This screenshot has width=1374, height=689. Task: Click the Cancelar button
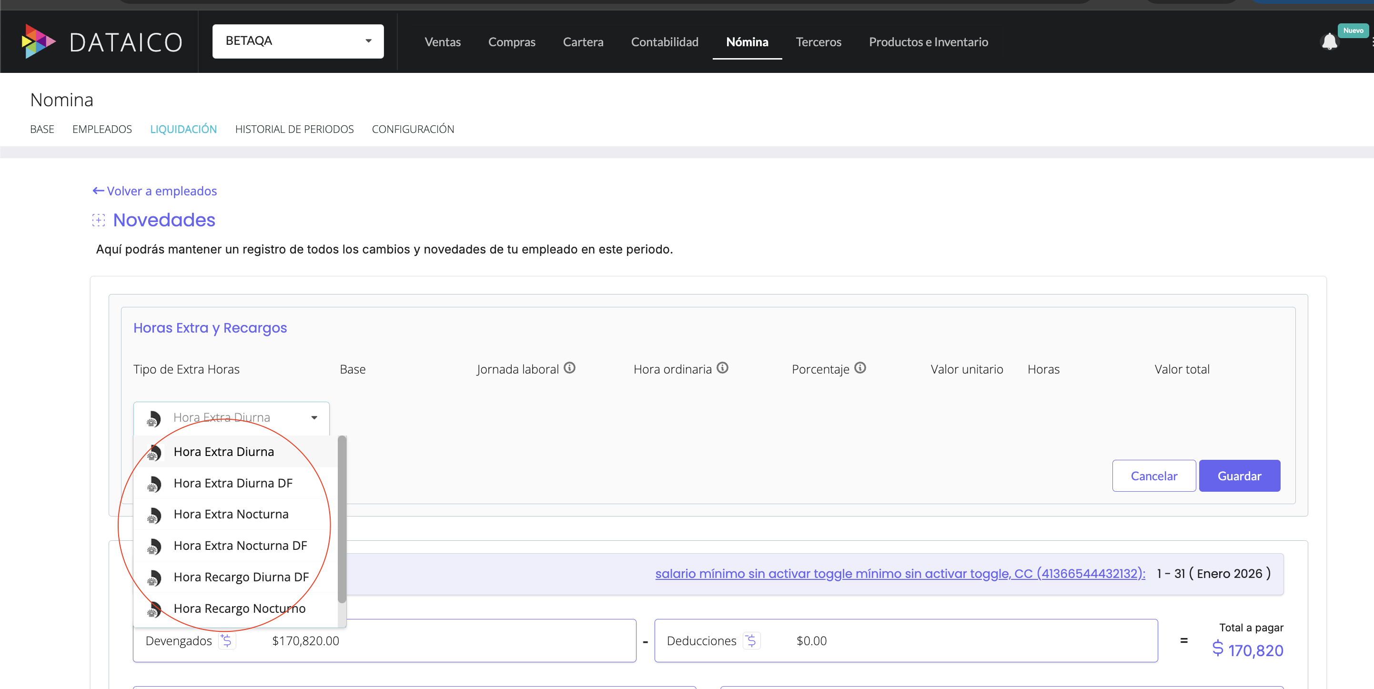pos(1154,476)
